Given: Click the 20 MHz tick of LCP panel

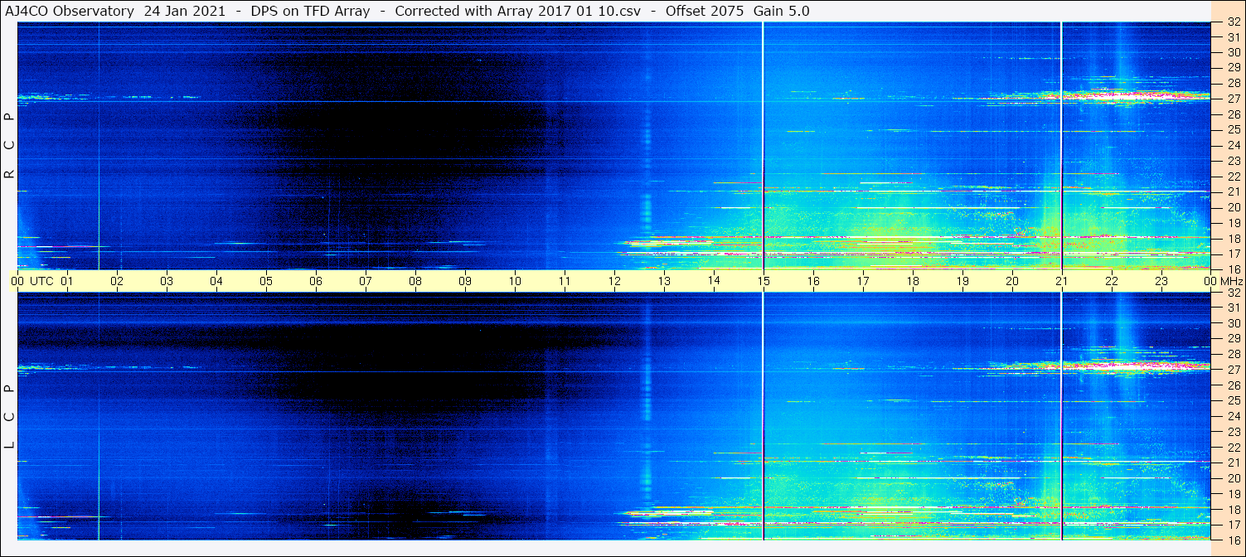Looking at the screenshot, I should click(1233, 478).
